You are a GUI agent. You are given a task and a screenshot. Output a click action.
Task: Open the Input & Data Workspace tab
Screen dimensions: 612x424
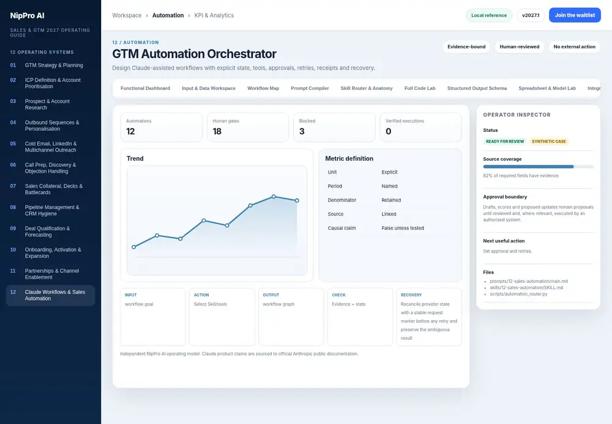coord(209,88)
